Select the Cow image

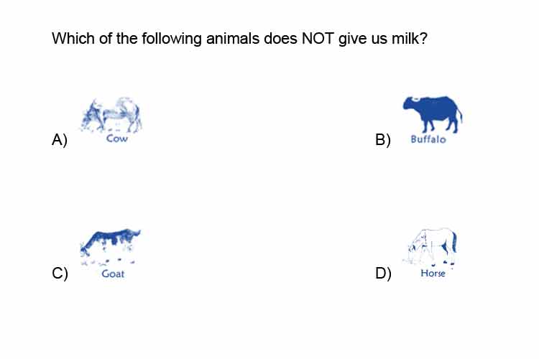pyautogui.click(x=111, y=115)
